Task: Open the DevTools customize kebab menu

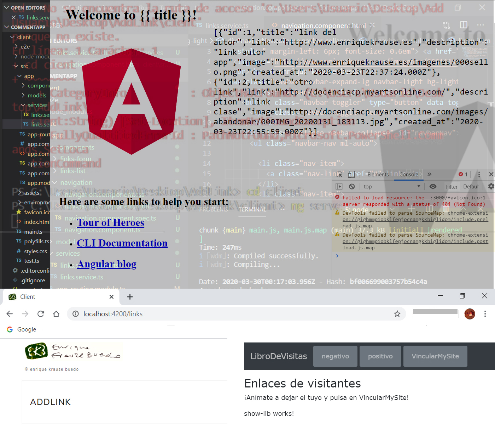Action: click(x=479, y=174)
